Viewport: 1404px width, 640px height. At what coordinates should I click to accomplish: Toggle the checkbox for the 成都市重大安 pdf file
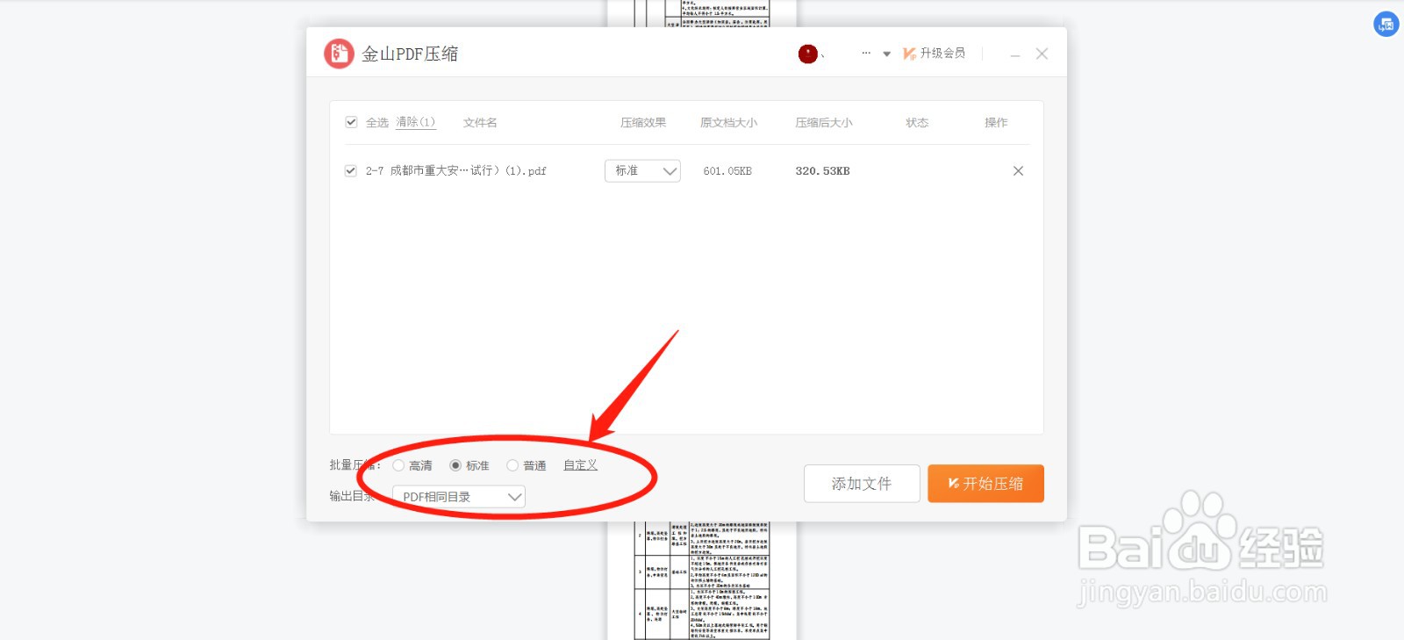pyautogui.click(x=351, y=170)
